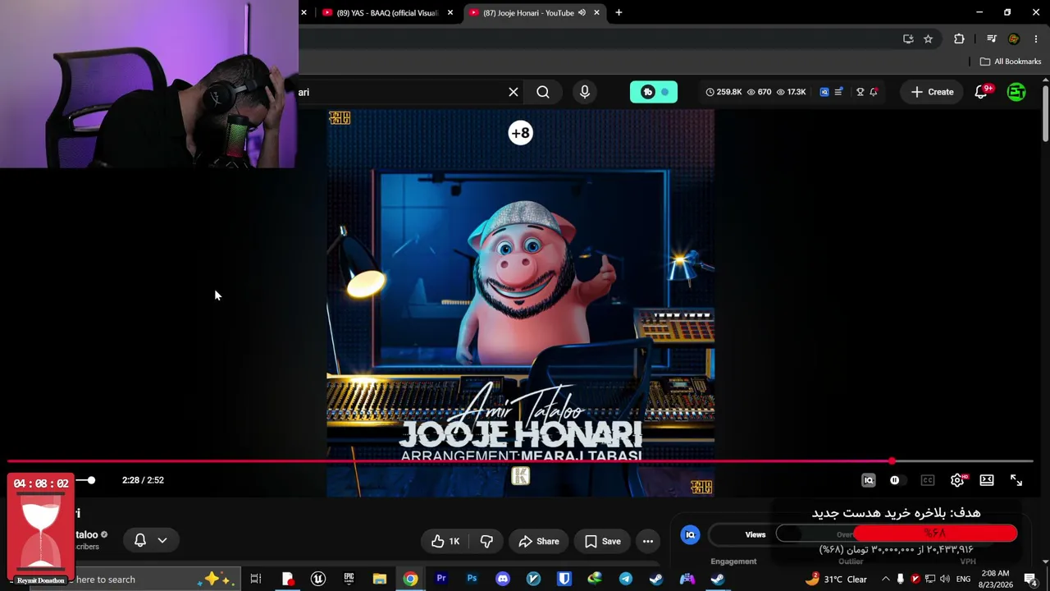This screenshot has width=1050, height=591.
Task: Switch to theater mode
Action: point(987,480)
